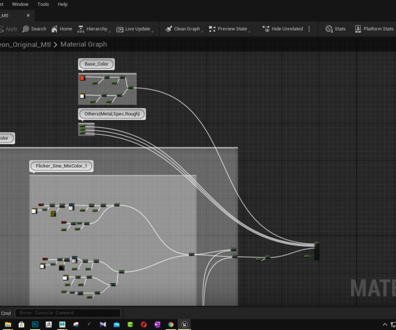Close the _Mtl material tab
Viewport: 396px width, 330px height.
(28, 15)
